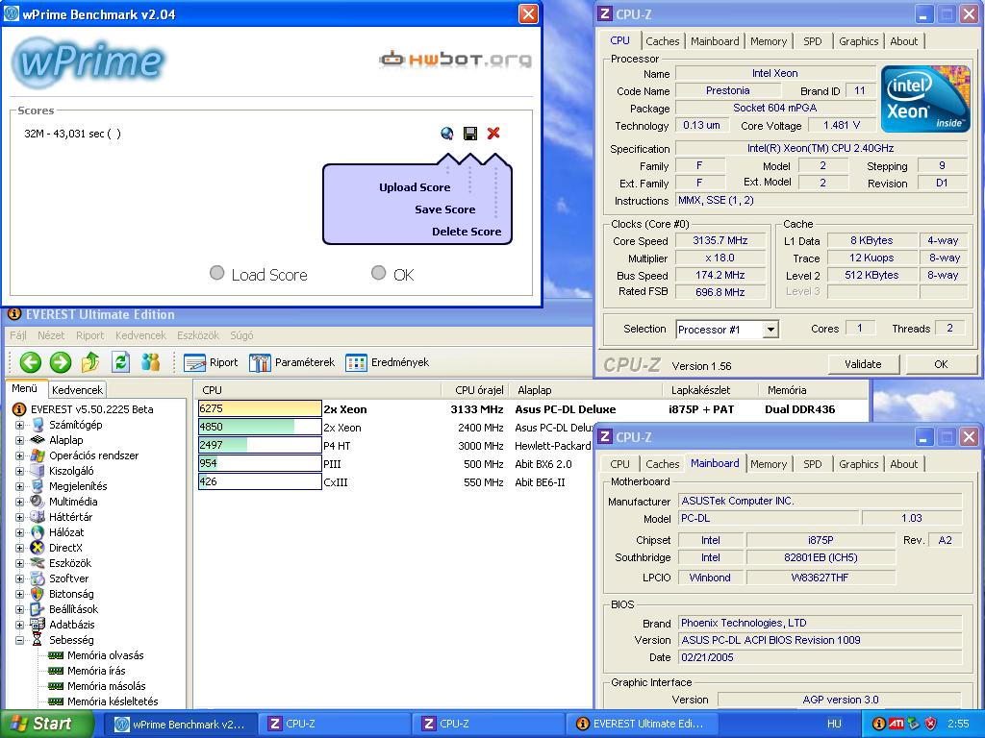The height and width of the screenshot is (738, 985).
Task: Open the Eszközök menu in EVEREST
Action: [198, 335]
